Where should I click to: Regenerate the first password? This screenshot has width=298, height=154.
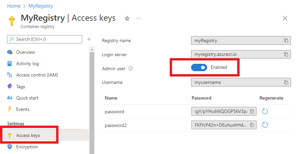(265, 111)
